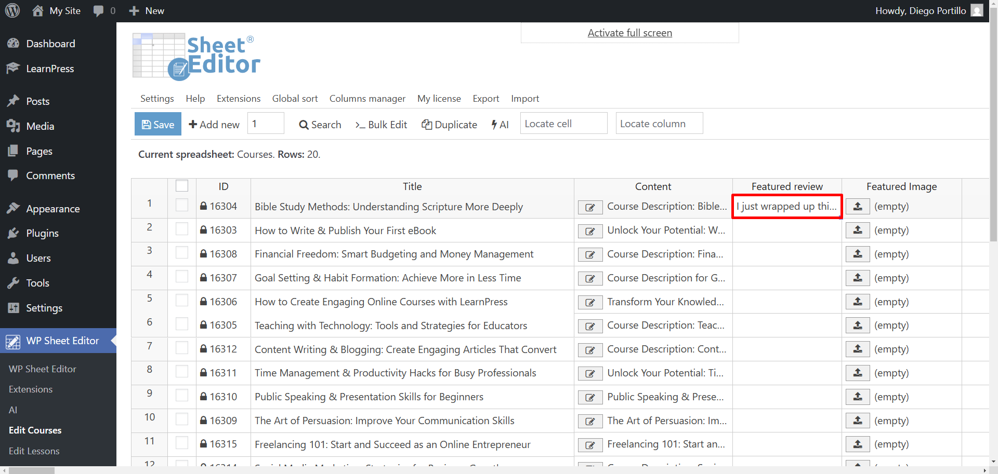Viewport: 998px width, 474px height.
Task: Open the Export dropdown menu
Action: (x=485, y=99)
